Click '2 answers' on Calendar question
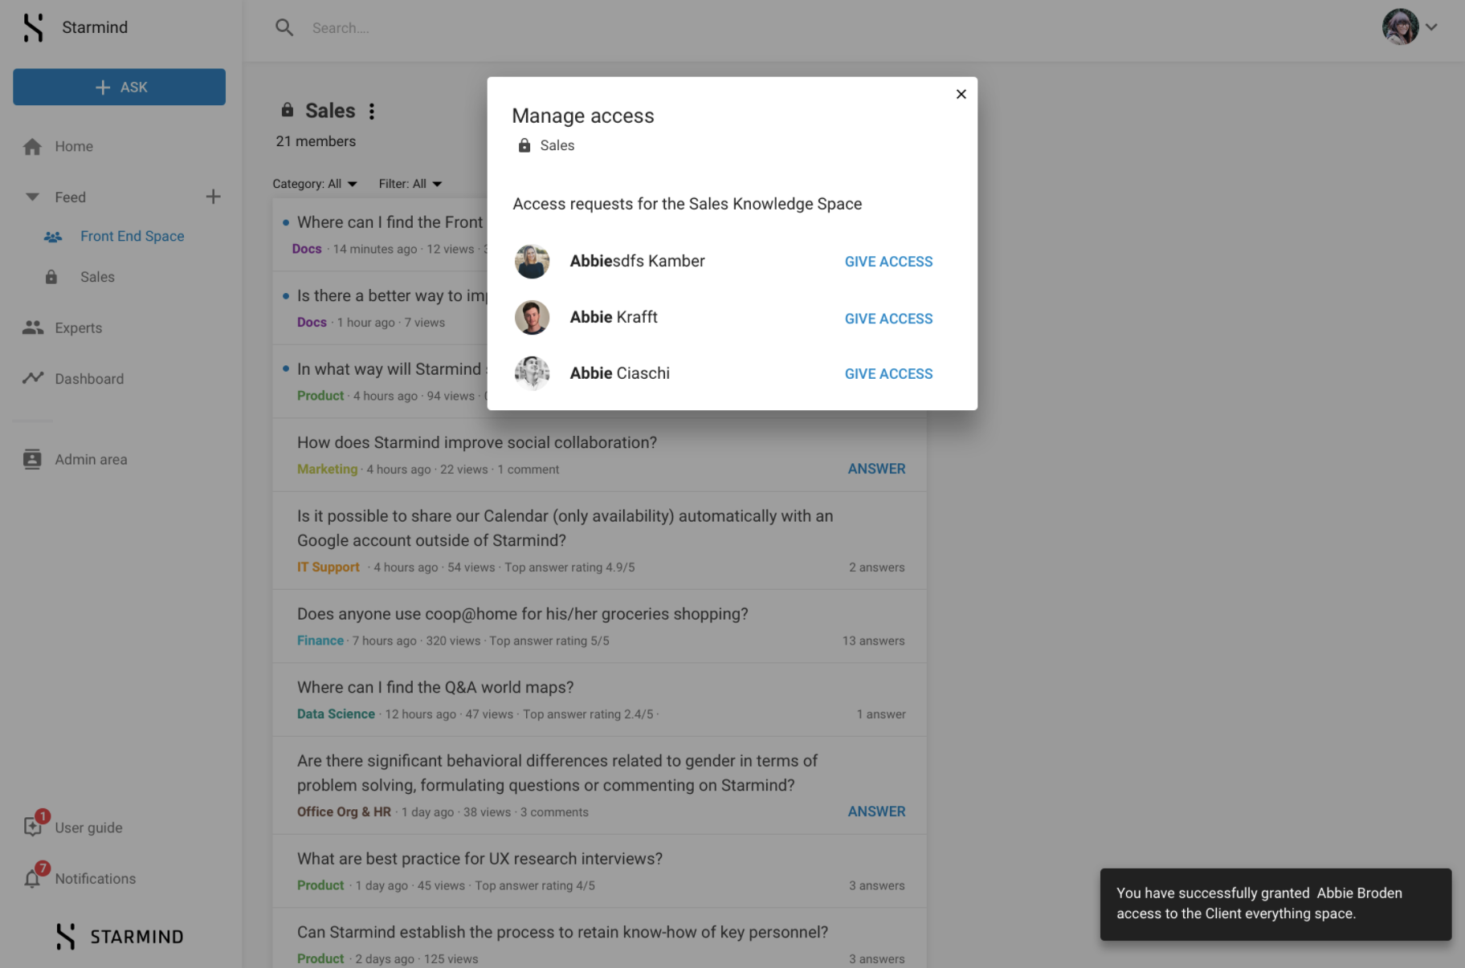This screenshot has width=1465, height=968. click(x=876, y=567)
